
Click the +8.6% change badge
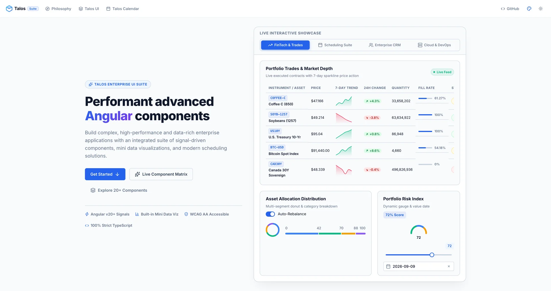[372, 151]
